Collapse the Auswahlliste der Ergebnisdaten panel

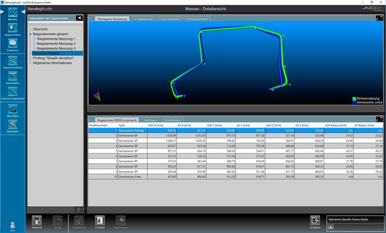(x=79, y=18)
